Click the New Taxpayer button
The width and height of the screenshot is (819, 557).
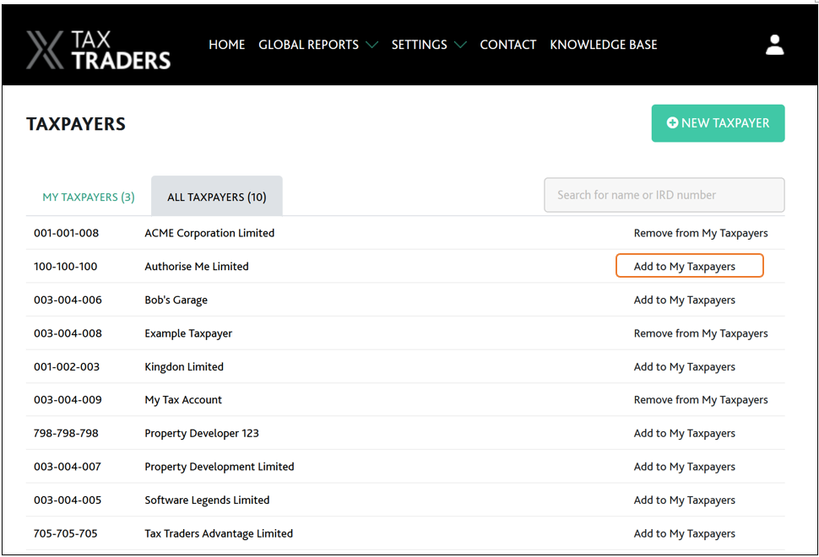[x=718, y=123]
